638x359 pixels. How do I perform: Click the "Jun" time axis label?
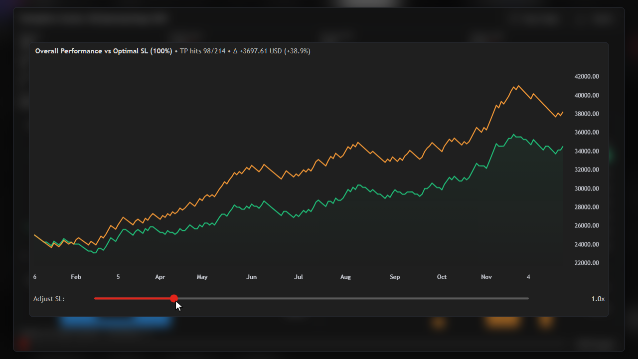[252, 277]
